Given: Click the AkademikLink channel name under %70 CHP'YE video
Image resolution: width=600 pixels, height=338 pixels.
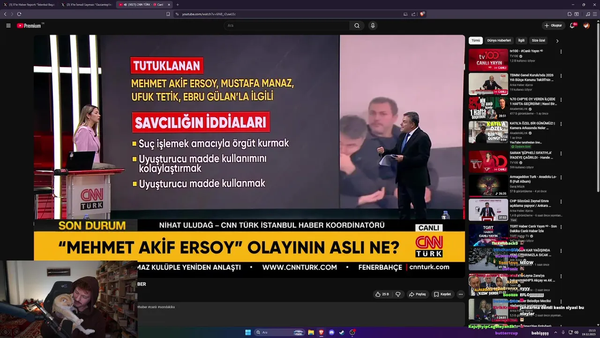Looking at the screenshot, I should point(518,109).
